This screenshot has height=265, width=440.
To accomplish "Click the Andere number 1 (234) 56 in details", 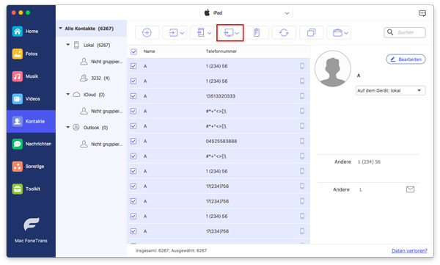I will pyautogui.click(x=369, y=162).
